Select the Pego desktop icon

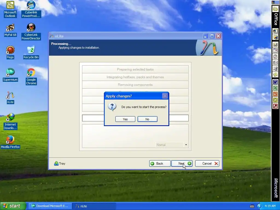point(10,52)
